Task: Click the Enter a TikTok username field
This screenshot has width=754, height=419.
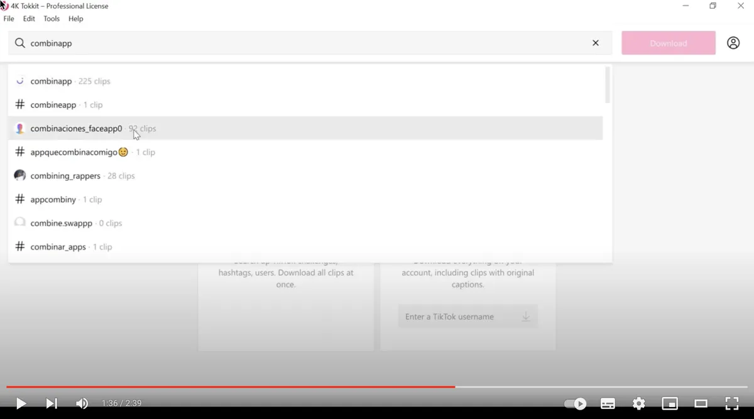Action: (468, 317)
